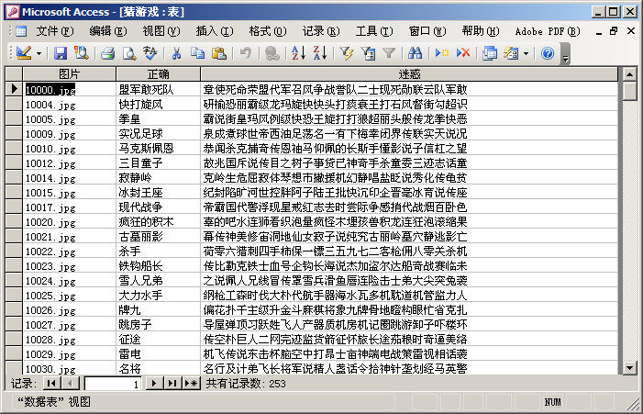Click the Database Window icon
This screenshot has width=643, height=414.
coord(490,53)
